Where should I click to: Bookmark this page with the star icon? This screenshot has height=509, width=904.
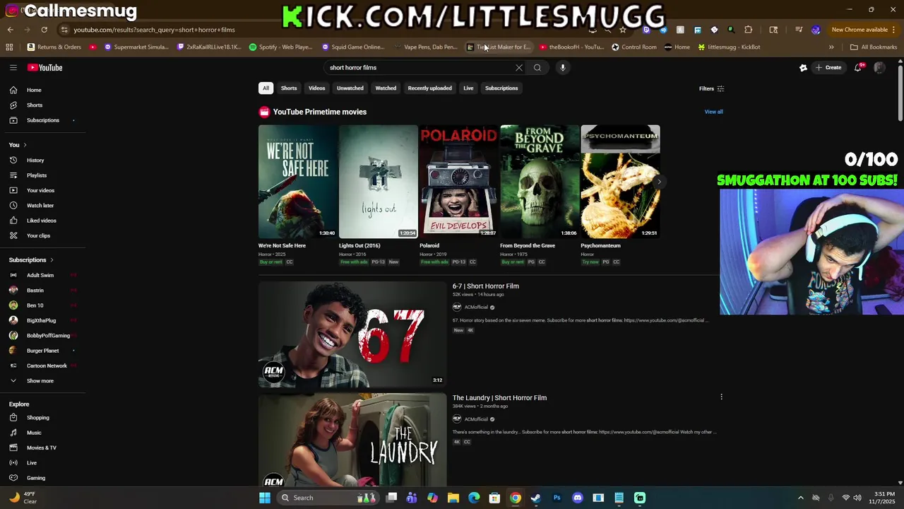[623, 30]
